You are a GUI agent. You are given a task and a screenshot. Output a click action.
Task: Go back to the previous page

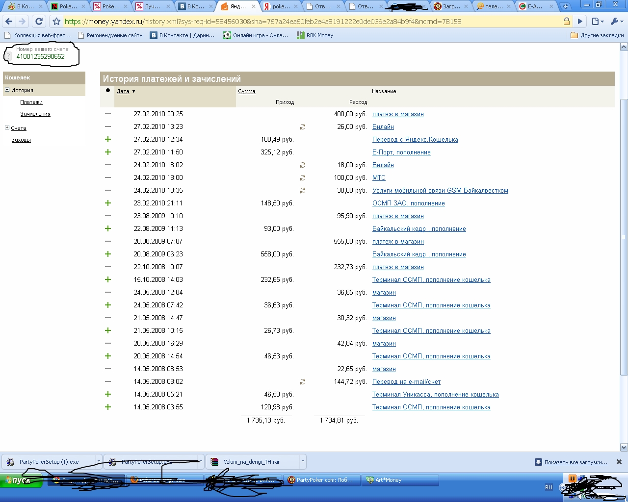point(9,22)
